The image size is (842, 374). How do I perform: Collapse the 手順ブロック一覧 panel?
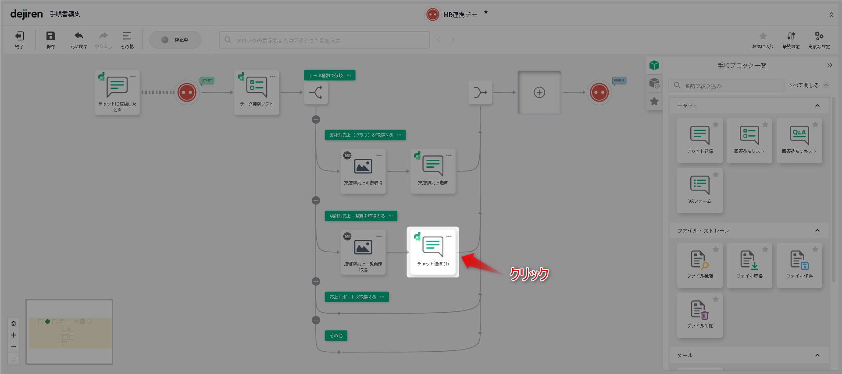coord(830,65)
